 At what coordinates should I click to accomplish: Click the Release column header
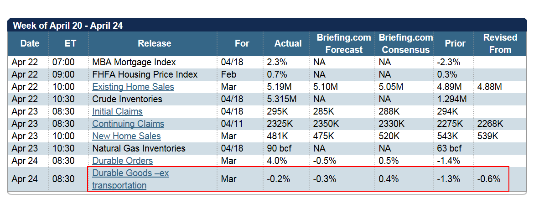pos(154,43)
